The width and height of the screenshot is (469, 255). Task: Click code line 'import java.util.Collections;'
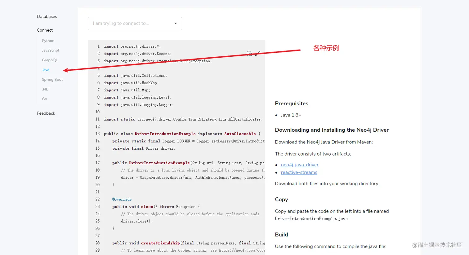[135, 76]
